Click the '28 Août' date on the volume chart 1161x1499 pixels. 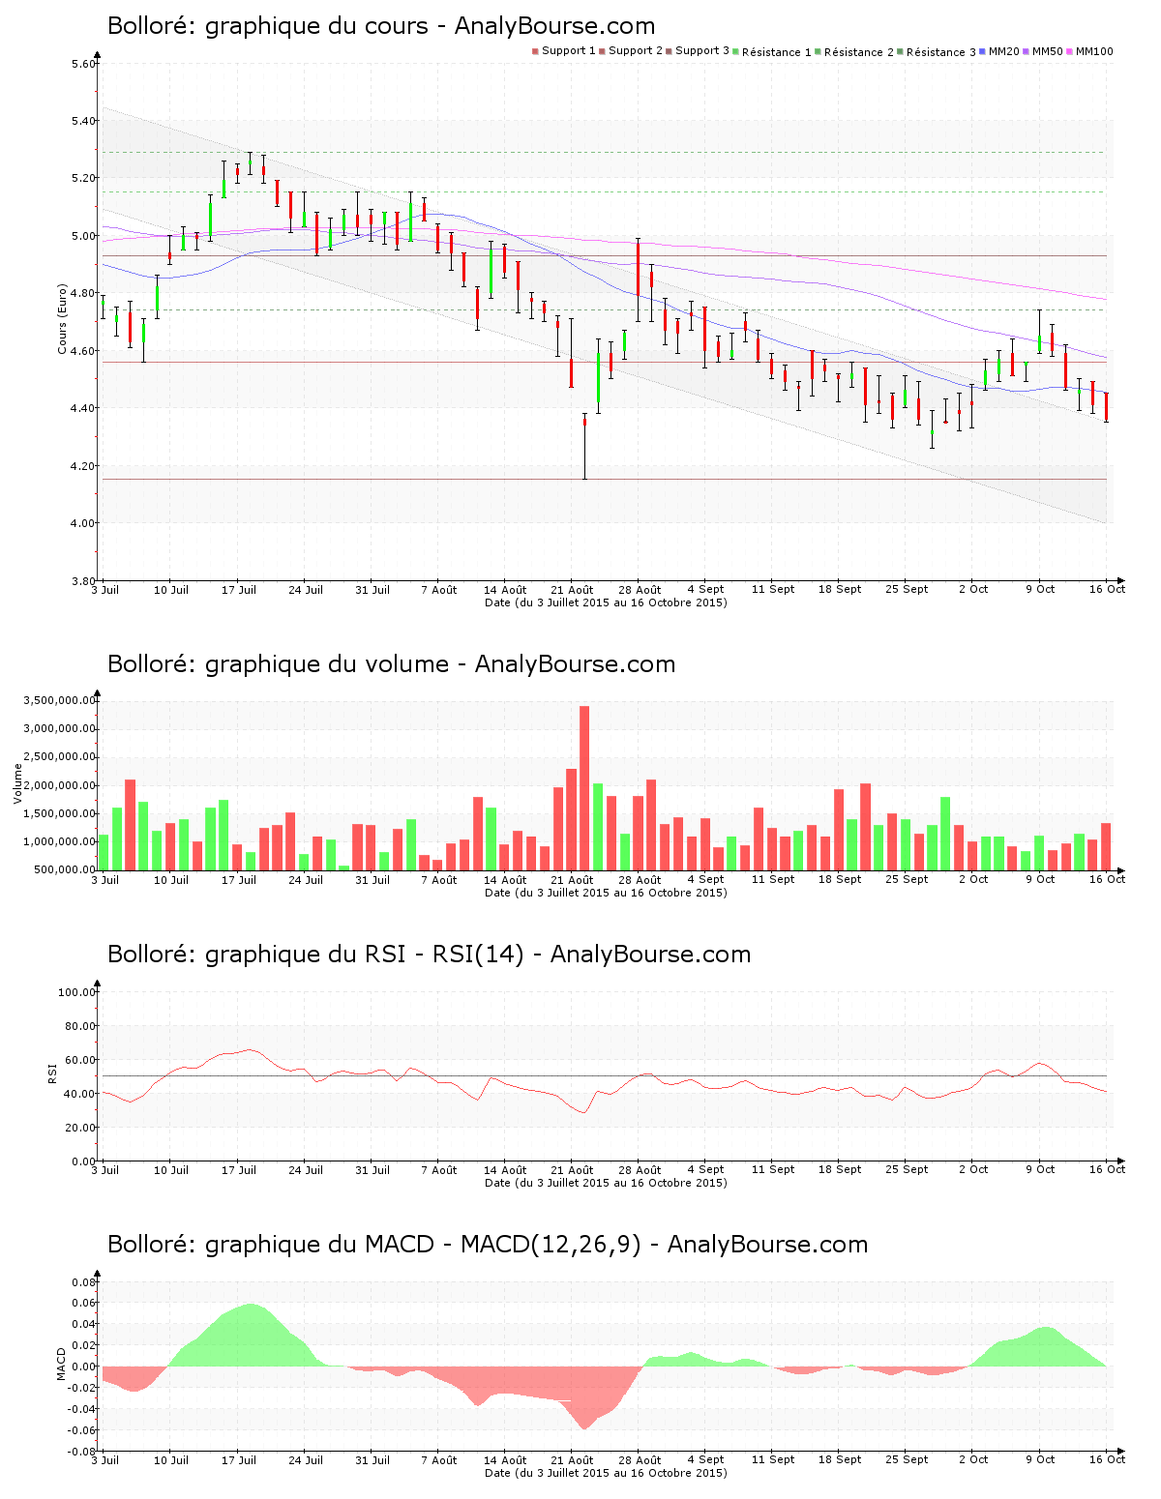[640, 880]
